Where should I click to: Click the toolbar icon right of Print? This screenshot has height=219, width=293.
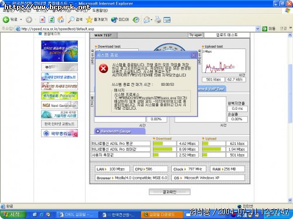(167, 20)
